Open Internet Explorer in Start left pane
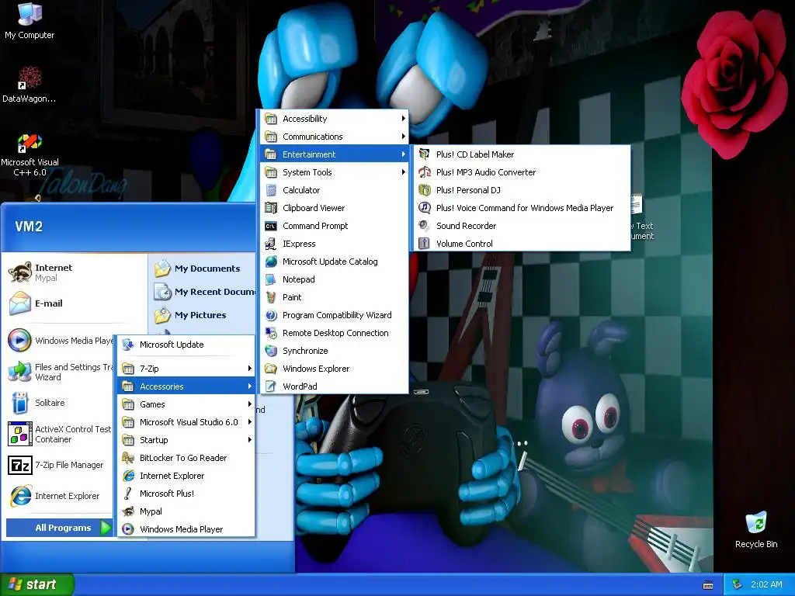This screenshot has height=596, width=795. 59,496
